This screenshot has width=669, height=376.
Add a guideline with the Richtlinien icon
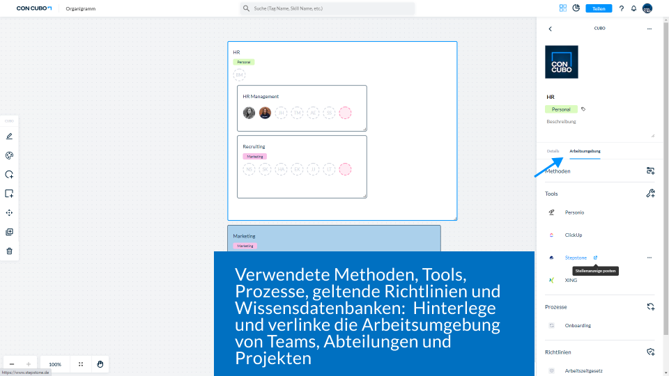pos(650,352)
